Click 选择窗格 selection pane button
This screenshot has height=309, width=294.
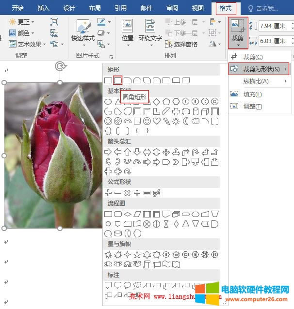(181, 44)
